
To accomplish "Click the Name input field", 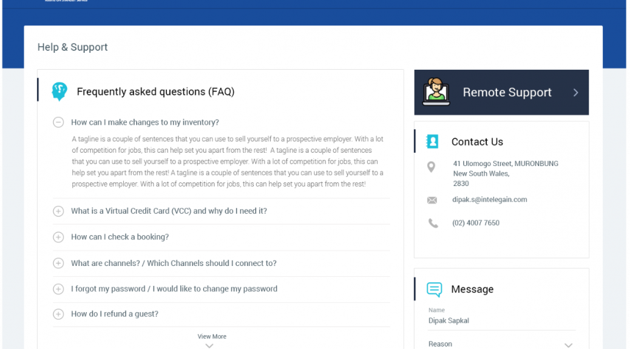I will [501, 321].
